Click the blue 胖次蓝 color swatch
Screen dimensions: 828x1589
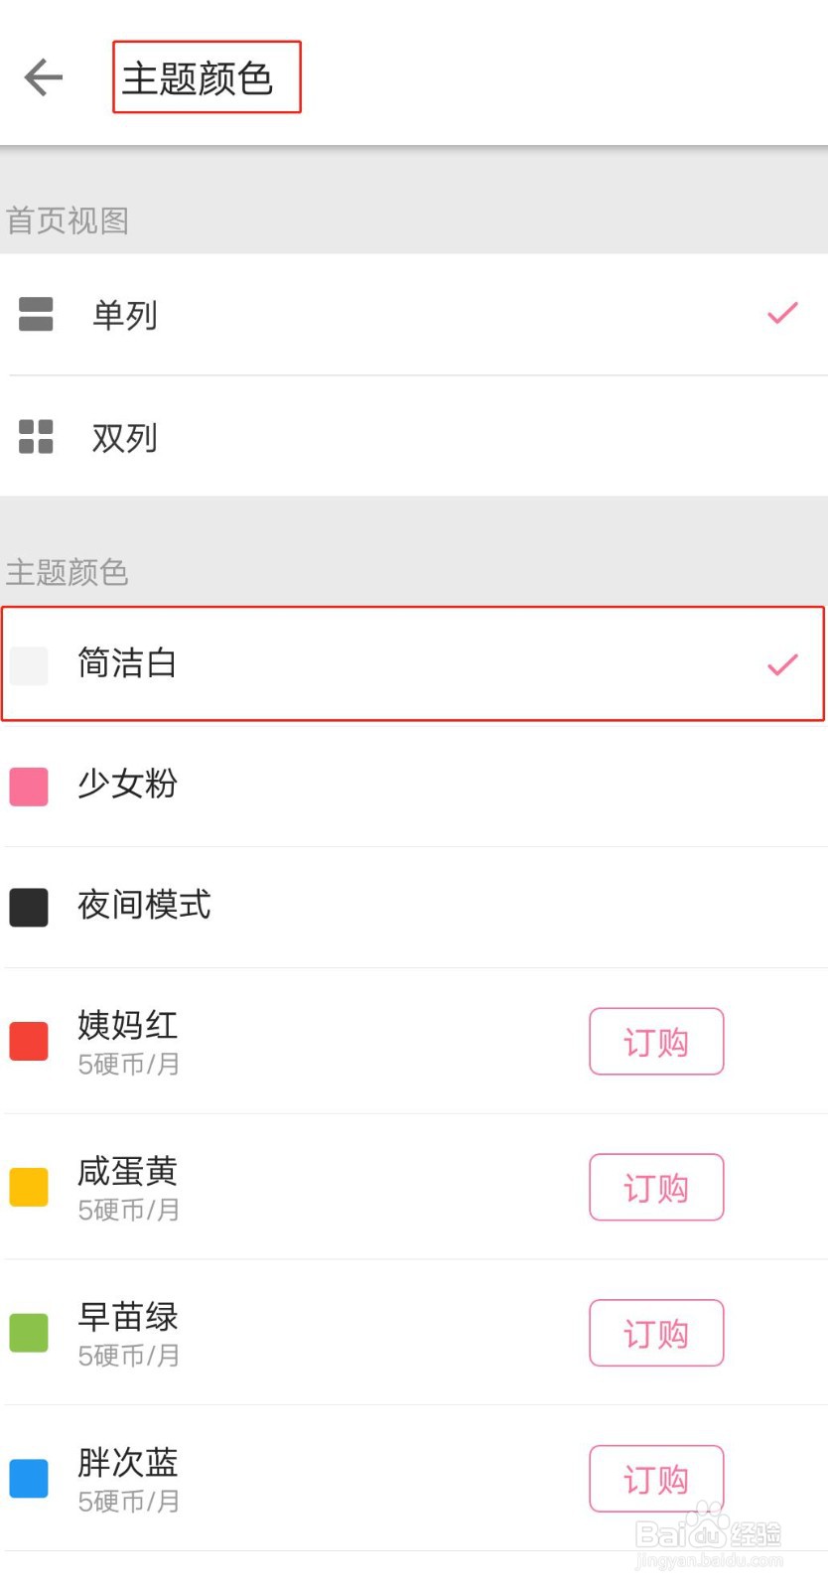[29, 1478]
